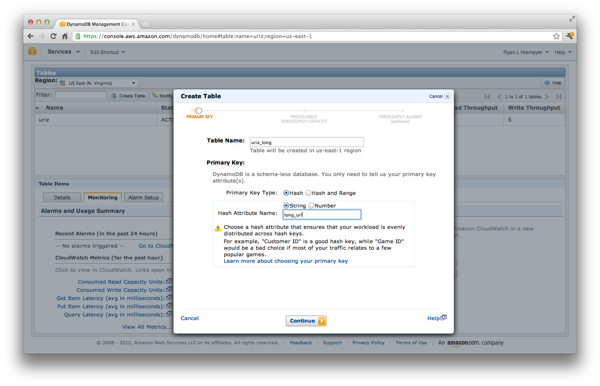Image resolution: width=600 pixels, height=386 pixels.
Task: Click inside the Table Name input field
Action: point(306,142)
